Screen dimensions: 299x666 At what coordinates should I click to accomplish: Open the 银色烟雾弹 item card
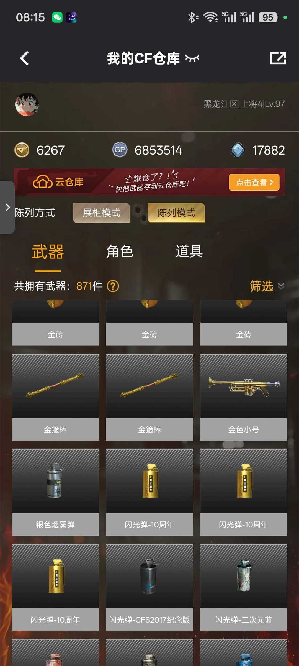pos(55,492)
